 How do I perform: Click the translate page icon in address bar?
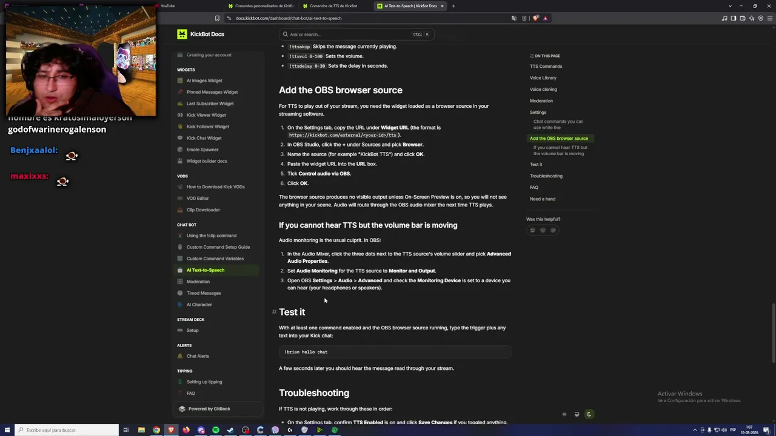(514, 18)
